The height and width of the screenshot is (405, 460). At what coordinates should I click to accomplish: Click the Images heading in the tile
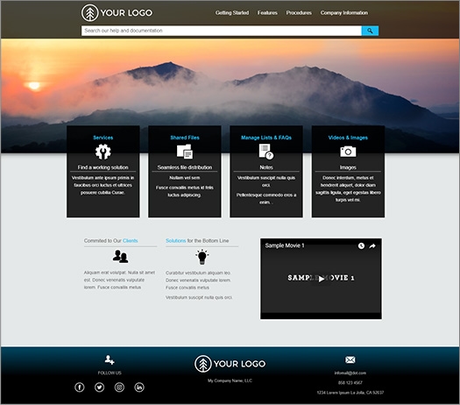[x=348, y=167]
